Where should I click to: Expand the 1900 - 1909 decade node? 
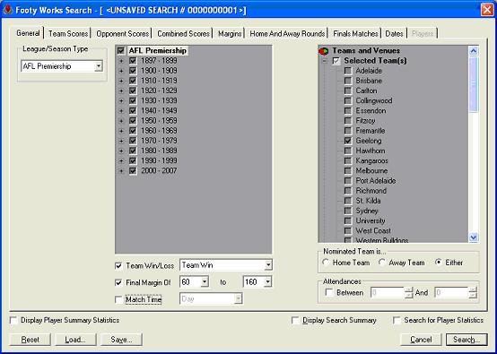pos(121,71)
